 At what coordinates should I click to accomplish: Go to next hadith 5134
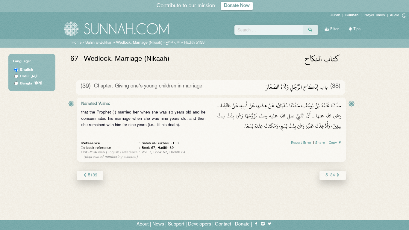coord(332,175)
